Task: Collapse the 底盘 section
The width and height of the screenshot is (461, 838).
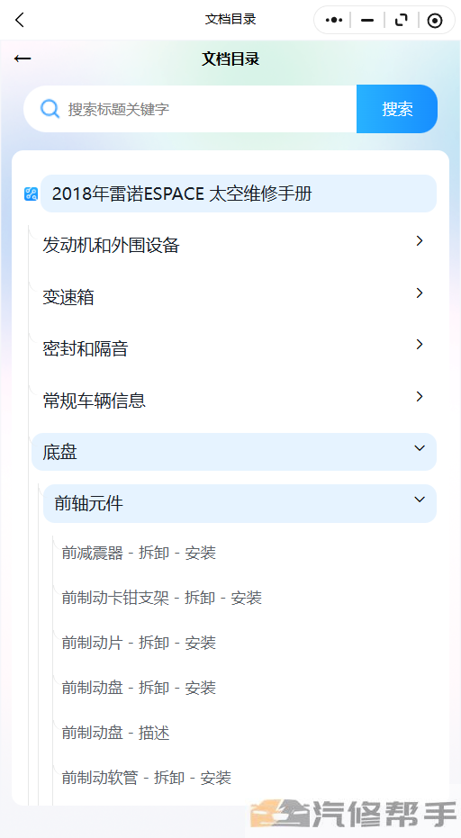Action: coord(234,452)
